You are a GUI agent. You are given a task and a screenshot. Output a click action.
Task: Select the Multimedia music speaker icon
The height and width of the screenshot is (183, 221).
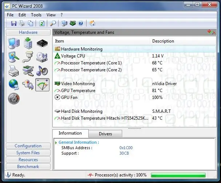(x=42, y=71)
